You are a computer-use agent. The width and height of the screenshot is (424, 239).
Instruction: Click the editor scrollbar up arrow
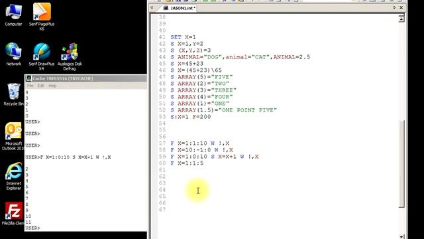(x=401, y=19)
